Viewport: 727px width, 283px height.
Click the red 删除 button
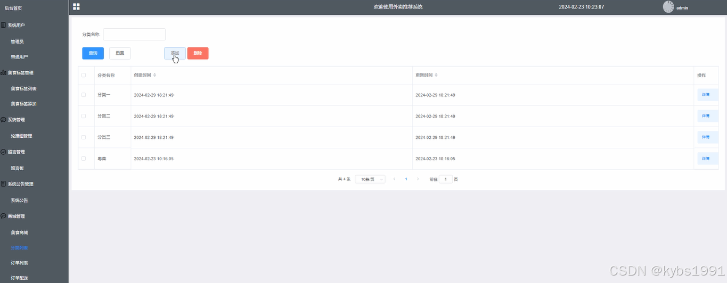198,53
